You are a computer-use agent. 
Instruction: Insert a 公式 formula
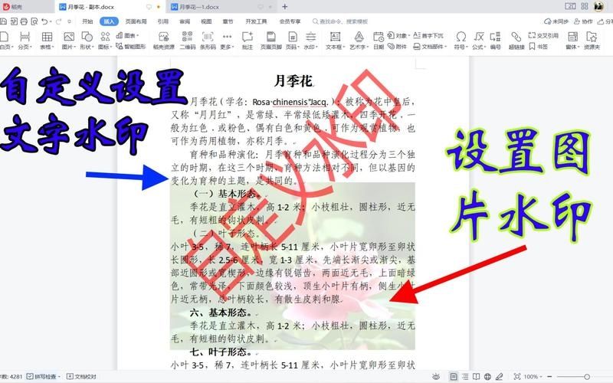click(x=479, y=41)
